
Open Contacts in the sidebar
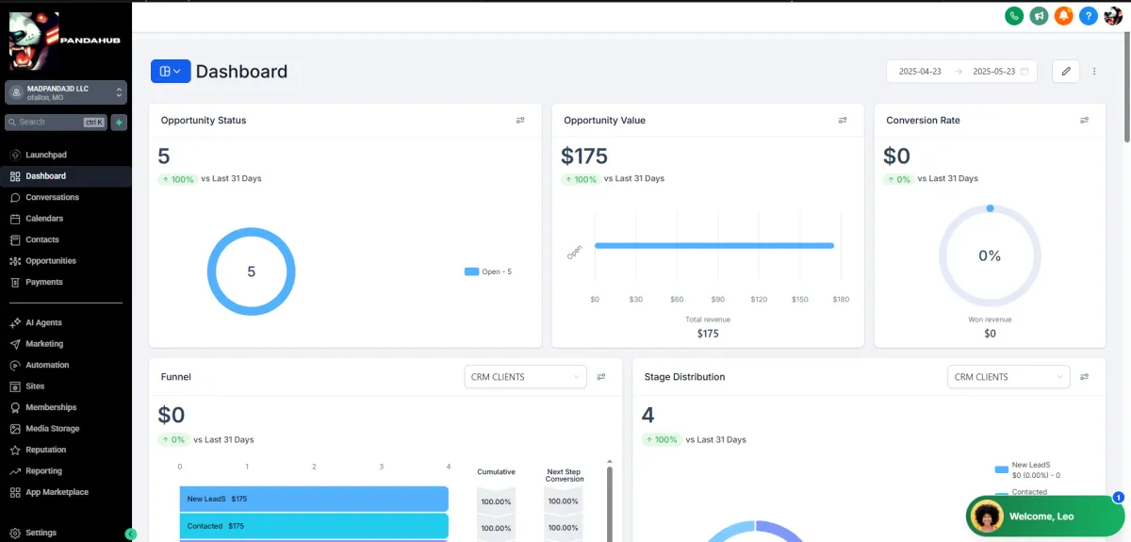pyautogui.click(x=66, y=239)
